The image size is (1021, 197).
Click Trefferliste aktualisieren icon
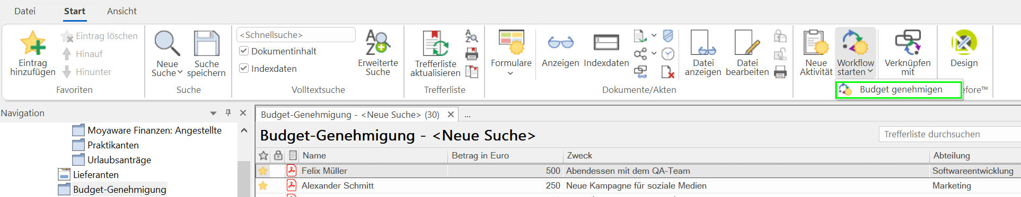coord(435,43)
